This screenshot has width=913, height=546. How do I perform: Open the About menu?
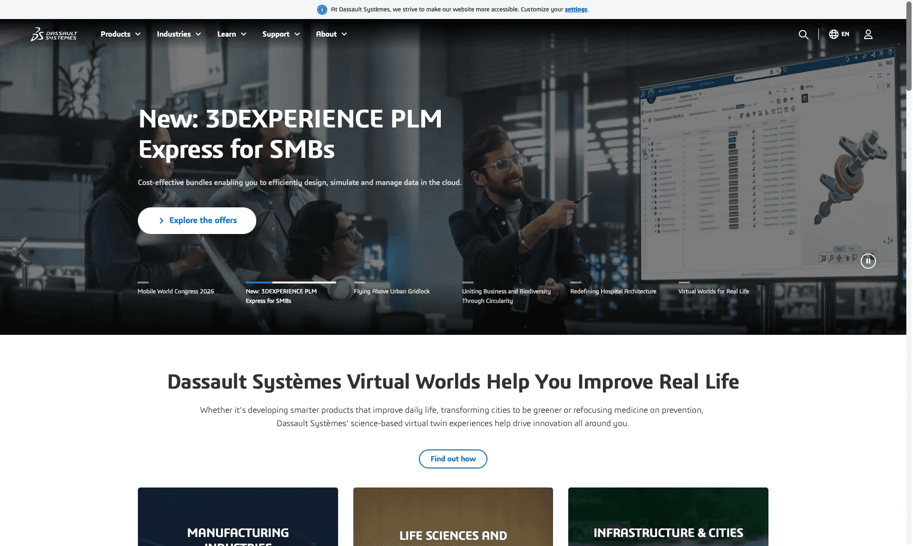331,34
